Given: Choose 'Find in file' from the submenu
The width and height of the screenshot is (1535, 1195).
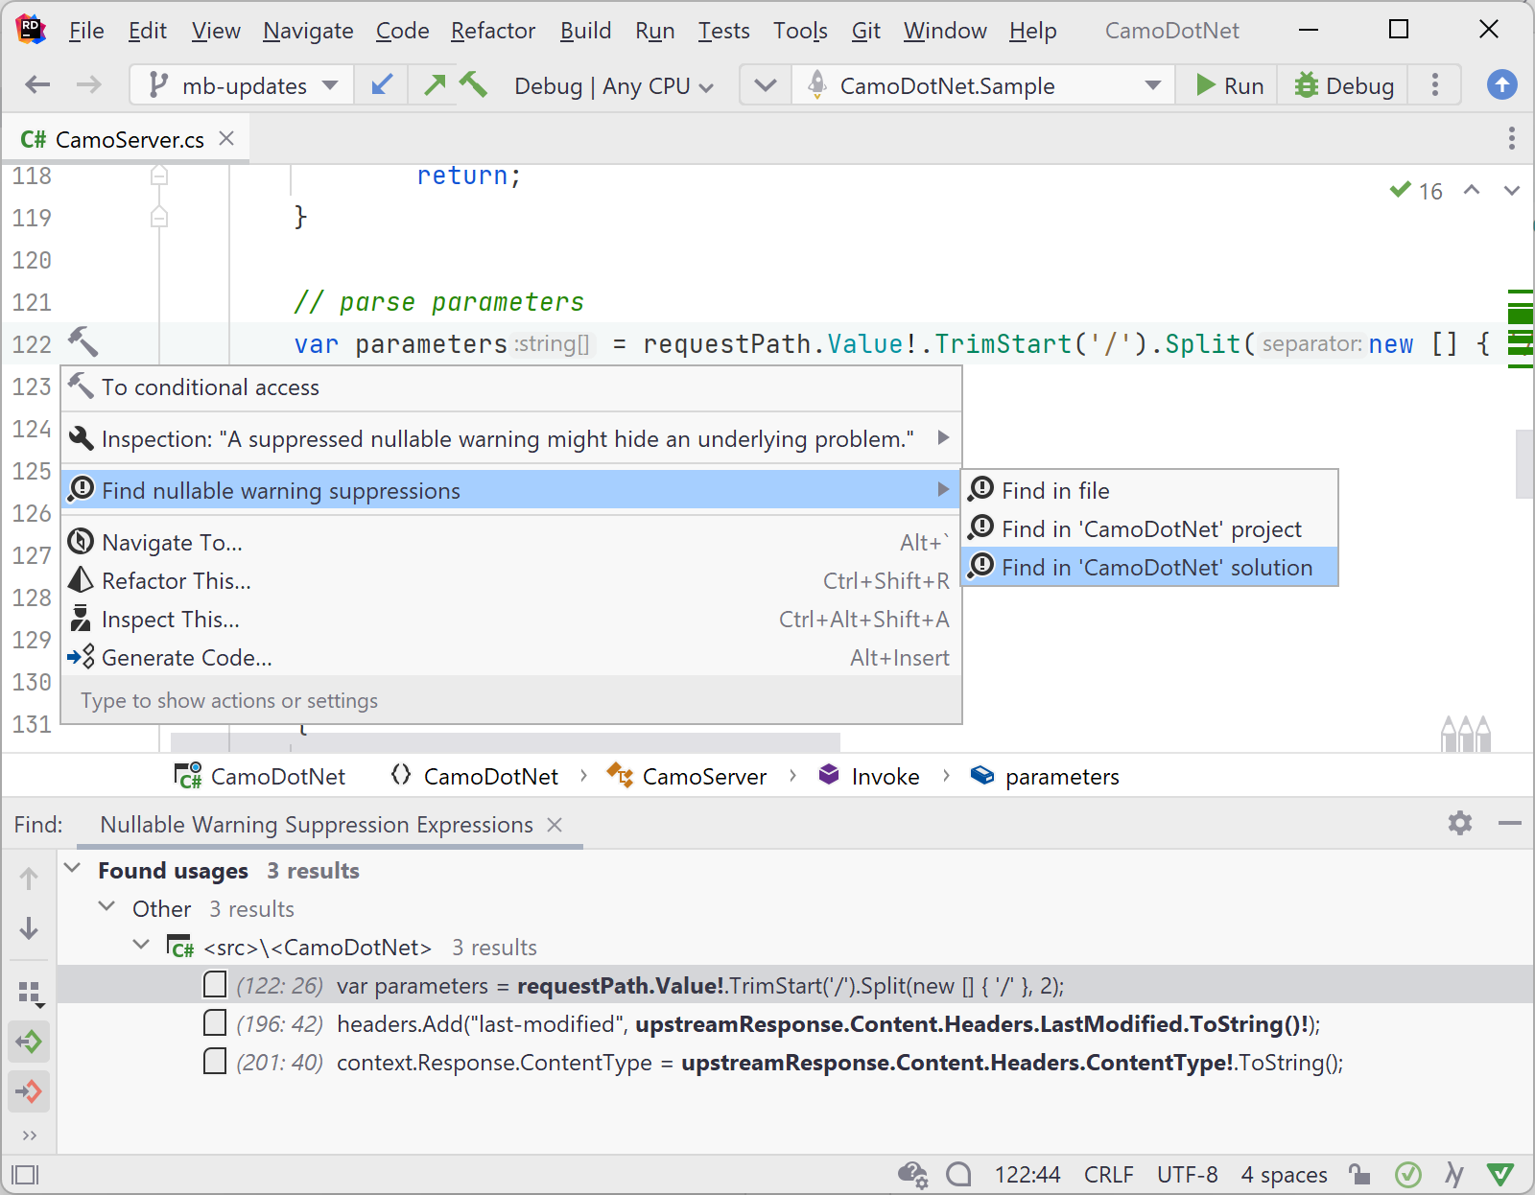Looking at the screenshot, I should (x=1055, y=490).
